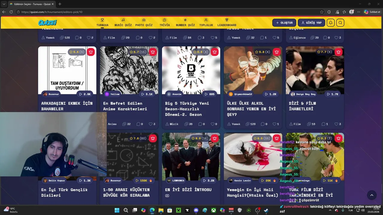The height and width of the screenshot is (215, 383).
Task: Click the 159K play count badge
Action: point(144,181)
